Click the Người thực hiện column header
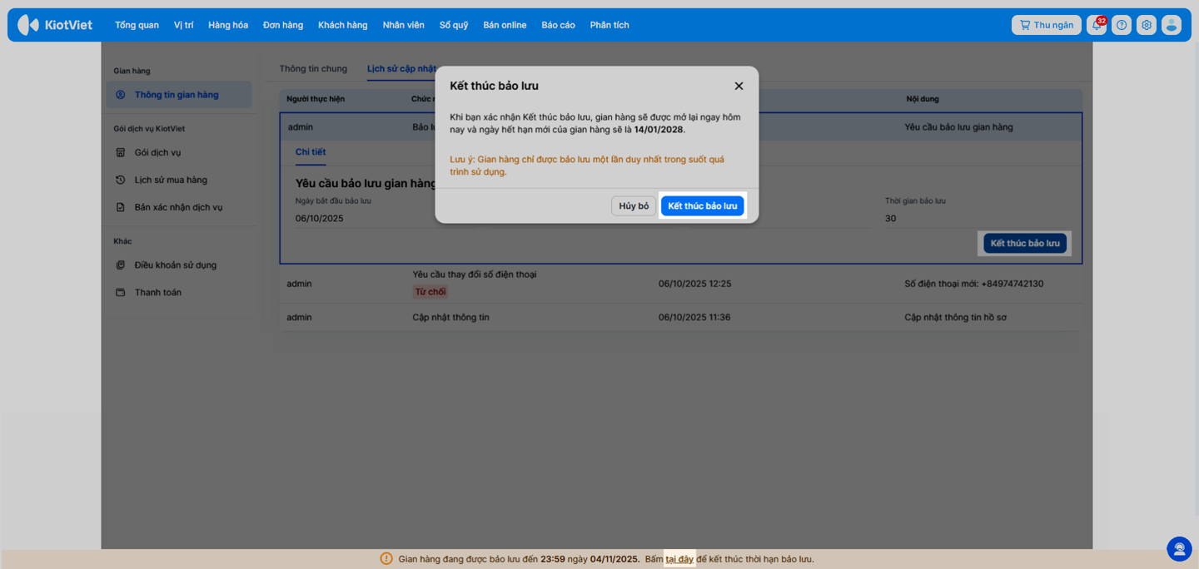Viewport: 1199px width, 569px height. point(316,99)
